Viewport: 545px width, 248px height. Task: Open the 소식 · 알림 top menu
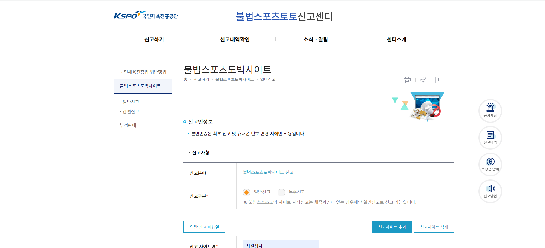(x=316, y=39)
